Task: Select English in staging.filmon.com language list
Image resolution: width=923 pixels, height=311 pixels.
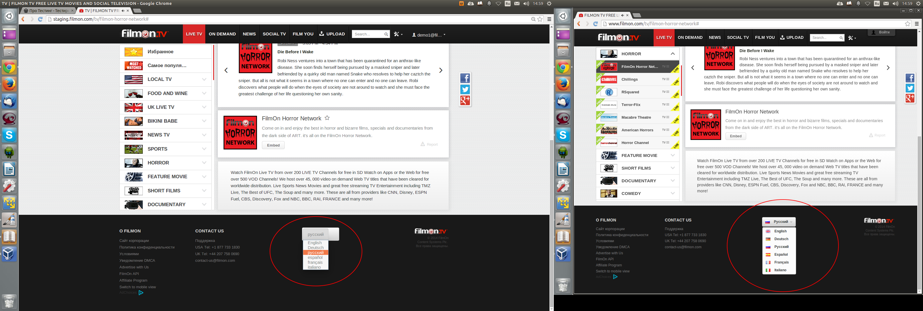Action: pos(315,243)
